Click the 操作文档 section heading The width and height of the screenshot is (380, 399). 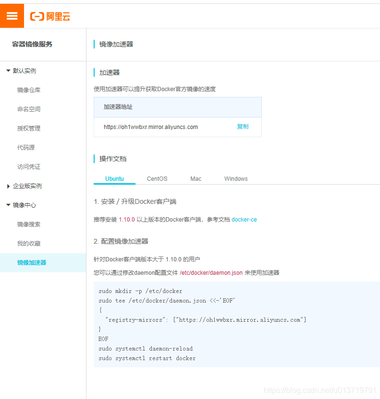point(113,159)
